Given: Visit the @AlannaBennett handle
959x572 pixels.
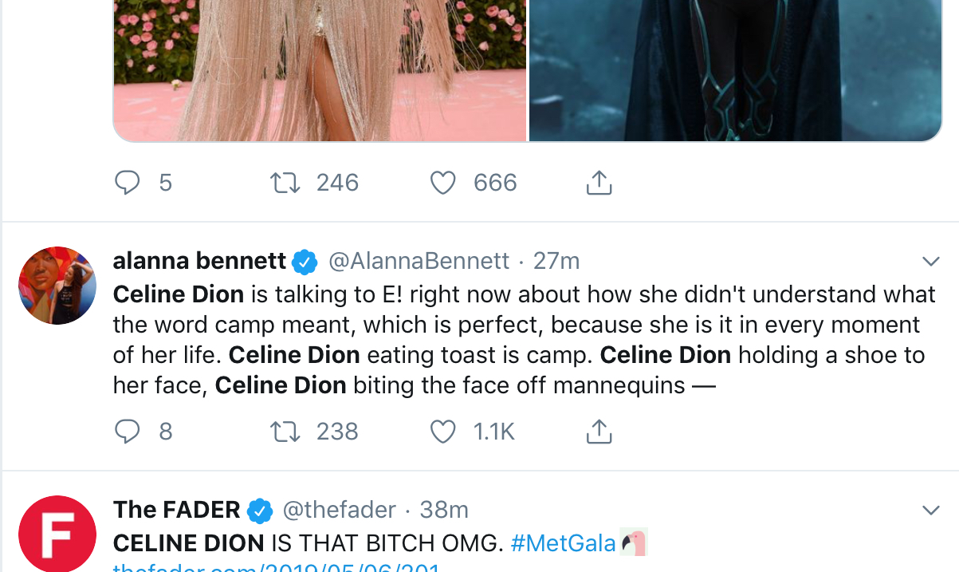Looking at the screenshot, I should coord(419,261).
